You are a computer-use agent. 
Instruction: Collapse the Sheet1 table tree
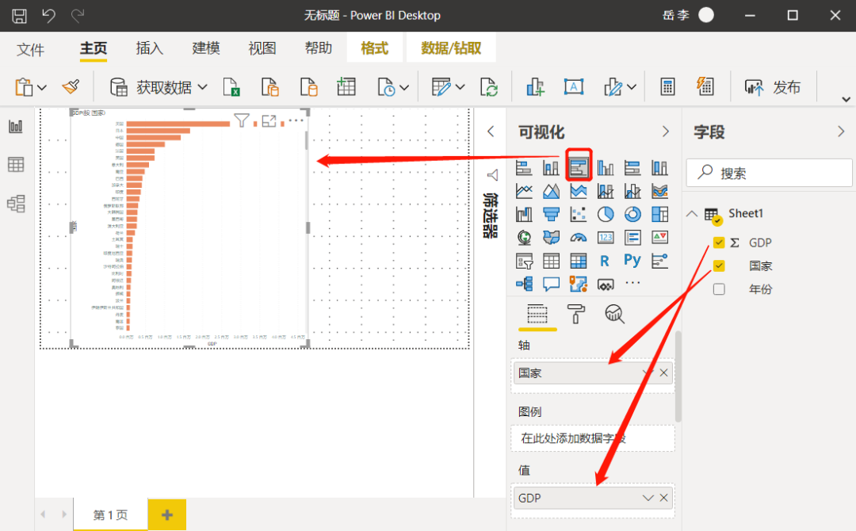692,213
